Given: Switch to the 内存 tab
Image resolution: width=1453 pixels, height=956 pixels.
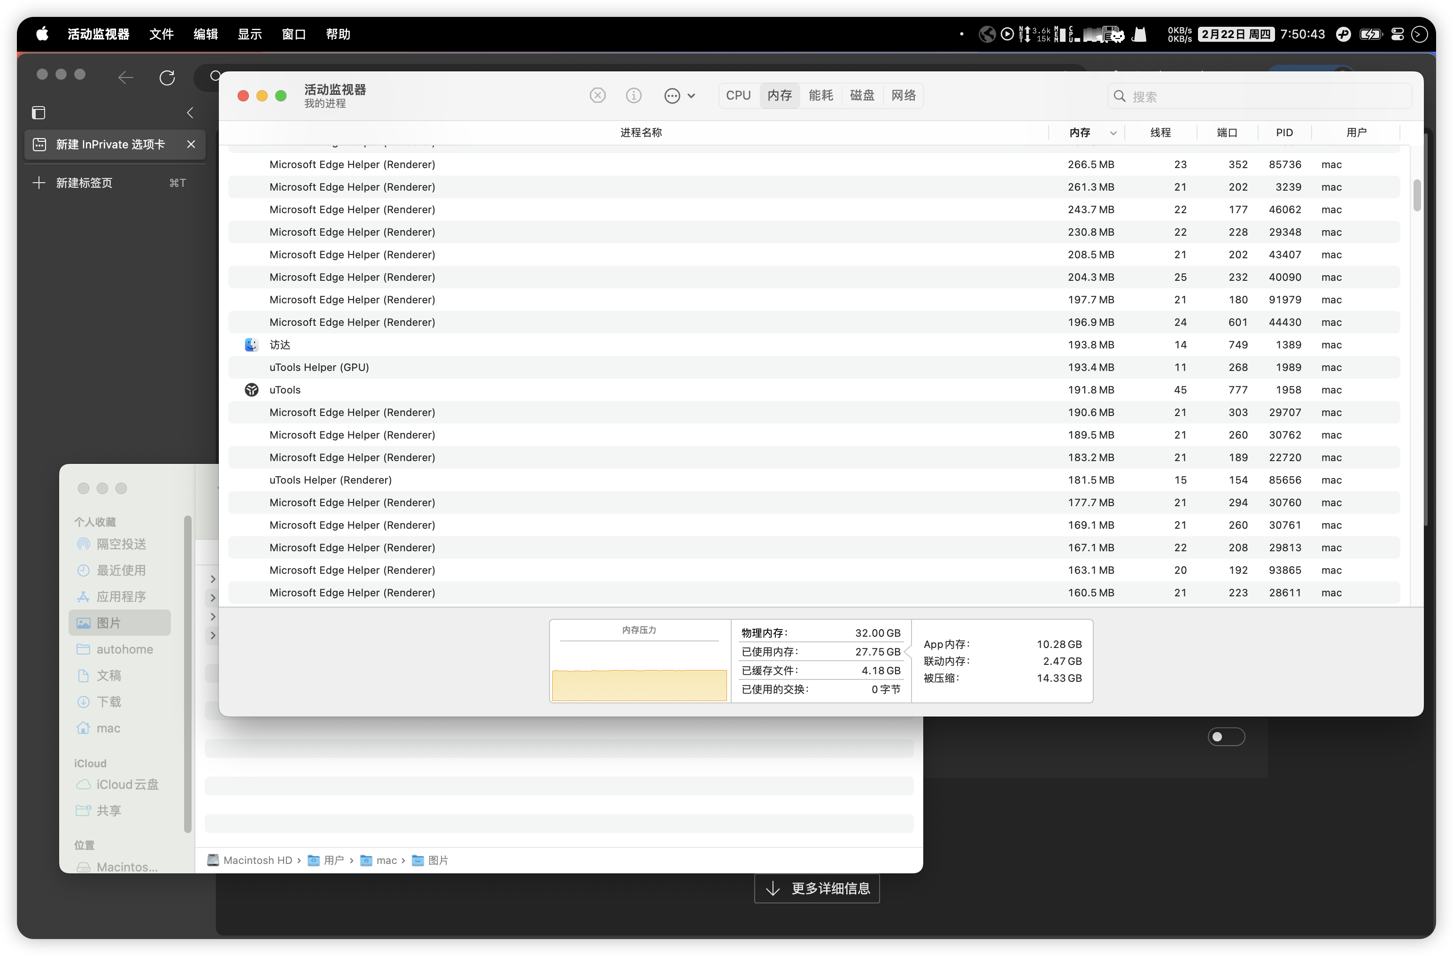Looking at the screenshot, I should click(779, 95).
